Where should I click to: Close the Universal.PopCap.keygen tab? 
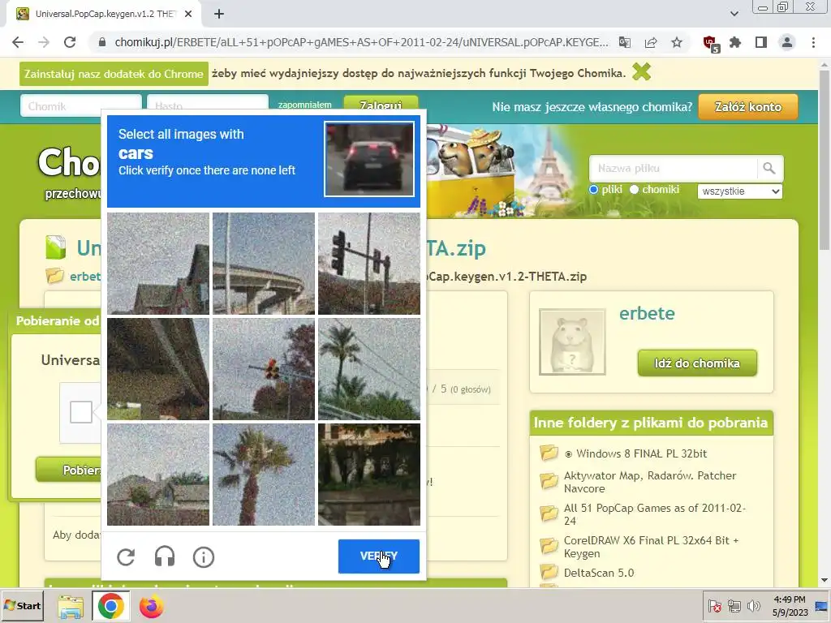tap(188, 15)
